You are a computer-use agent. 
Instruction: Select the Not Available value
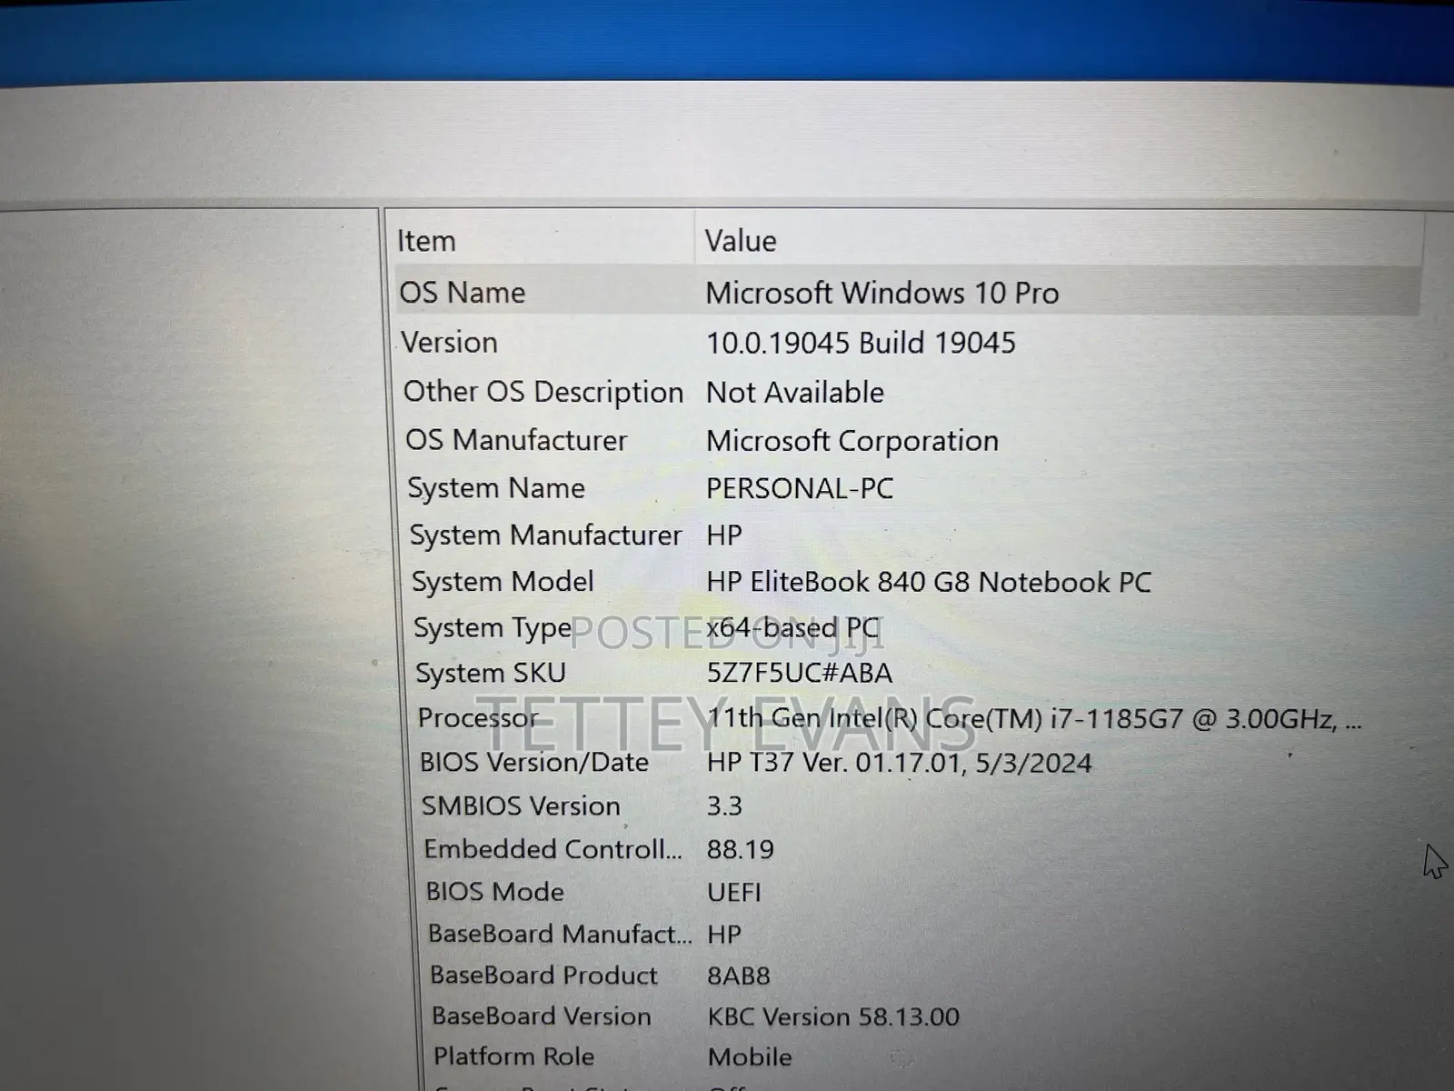(x=795, y=392)
